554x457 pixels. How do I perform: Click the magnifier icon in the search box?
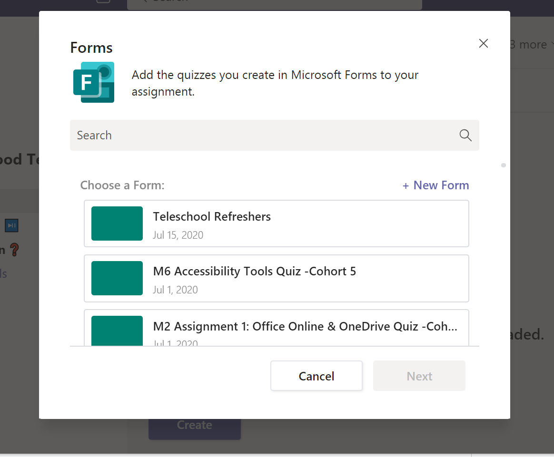point(465,136)
